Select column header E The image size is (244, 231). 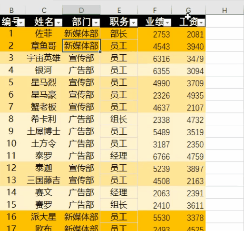119,10
